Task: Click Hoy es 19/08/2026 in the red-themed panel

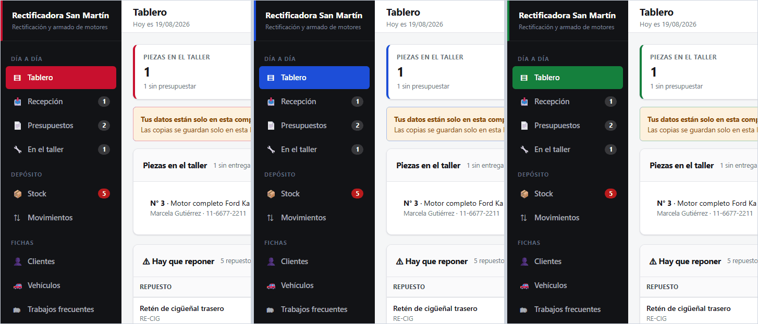Action: point(161,24)
